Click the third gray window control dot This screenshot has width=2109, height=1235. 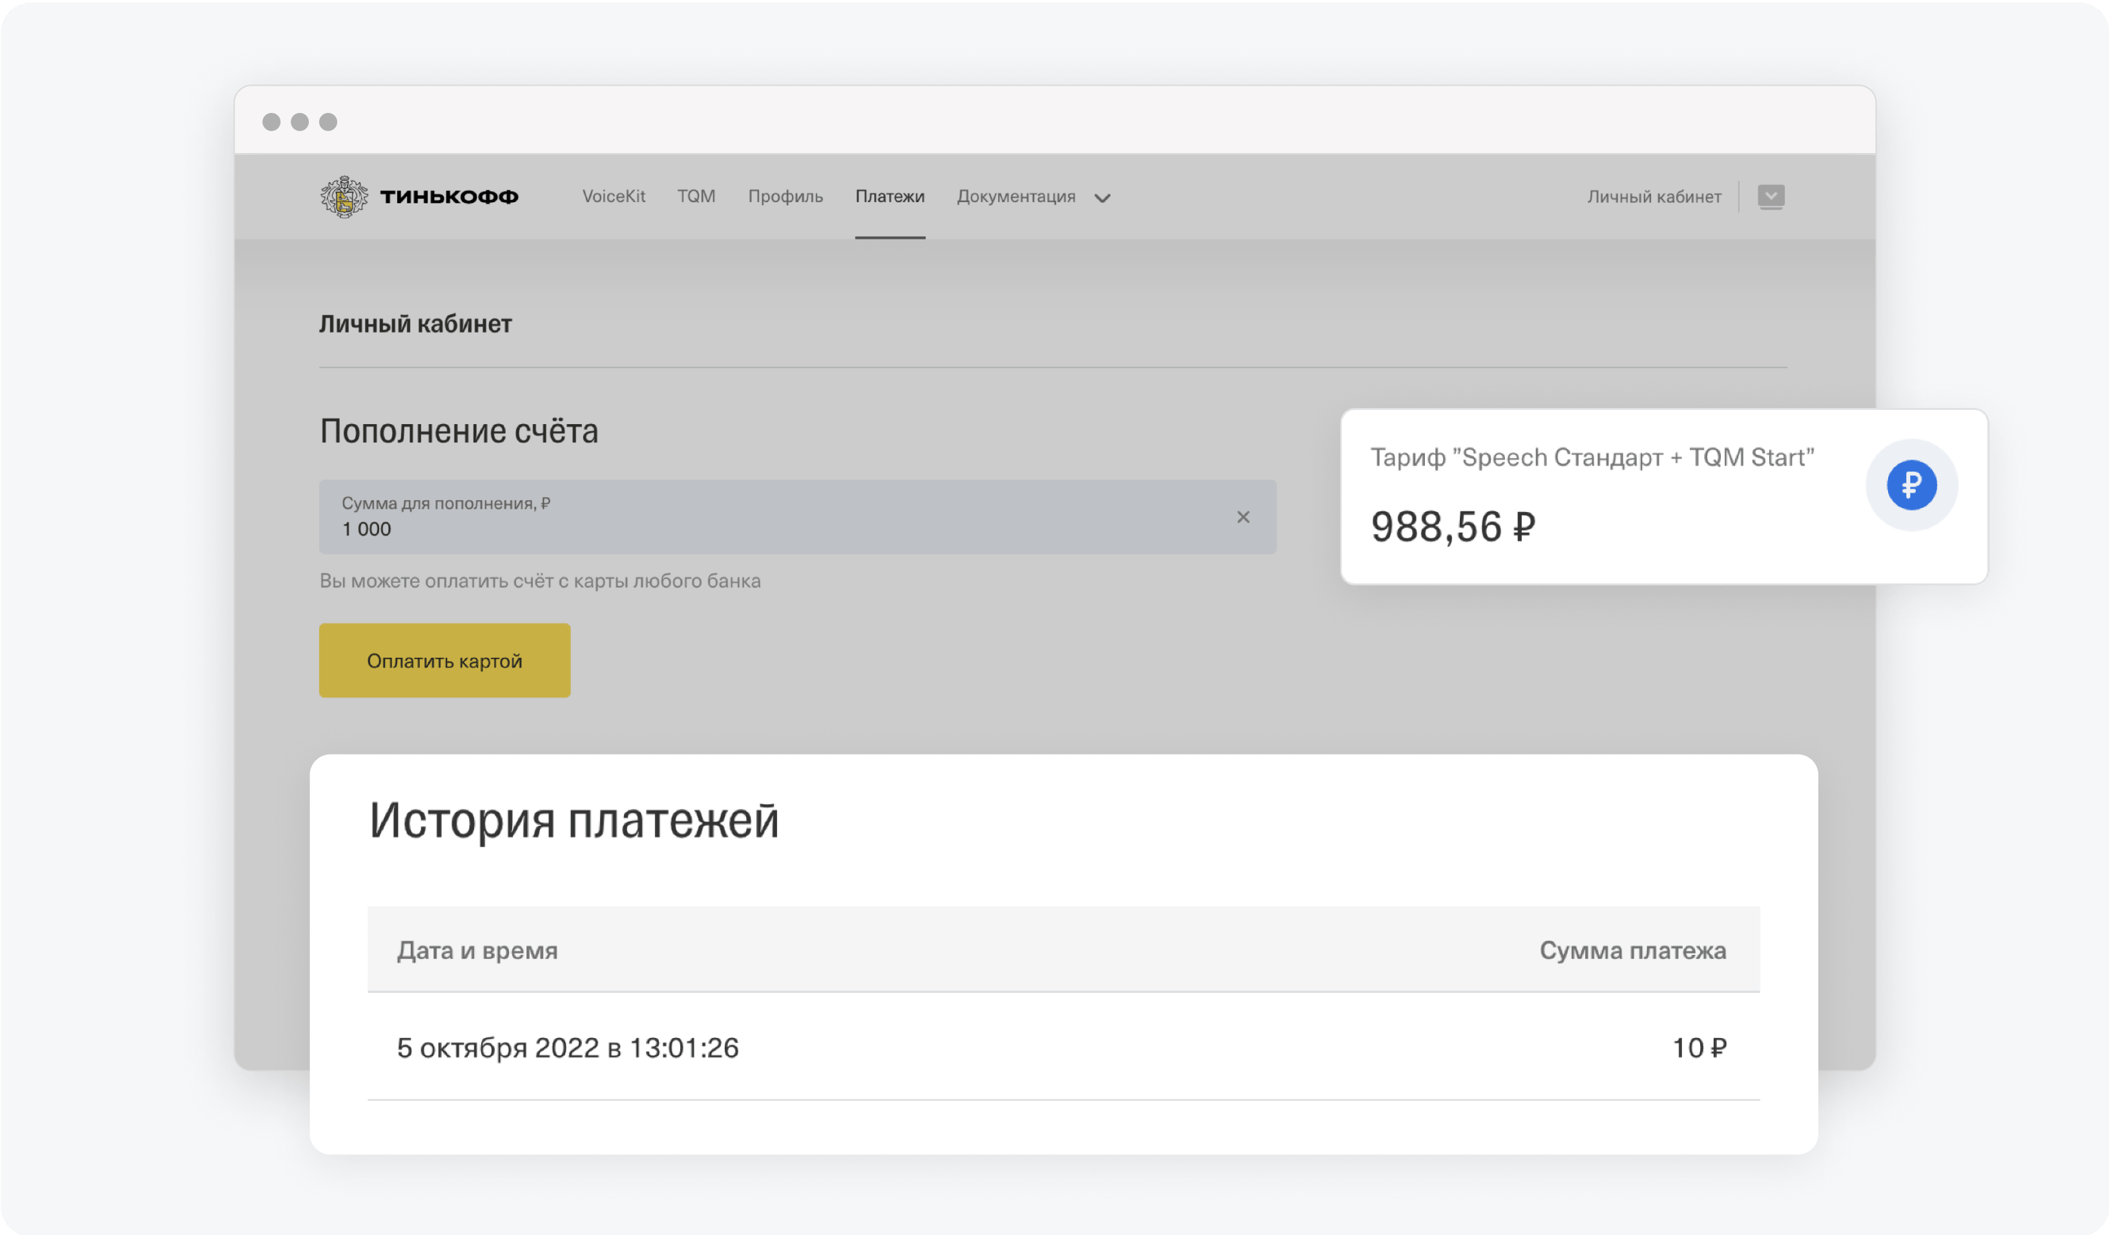[328, 122]
